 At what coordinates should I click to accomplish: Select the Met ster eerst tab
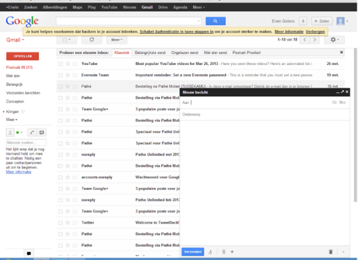(215, 53)
